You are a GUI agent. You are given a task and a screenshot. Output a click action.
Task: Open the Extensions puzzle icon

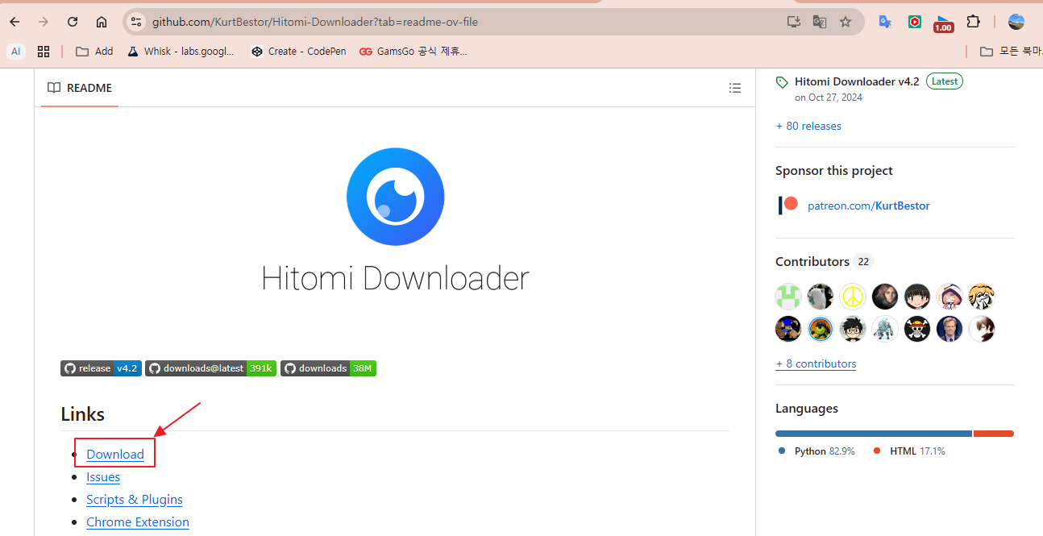pyautogui.click(x=974, y=22)
